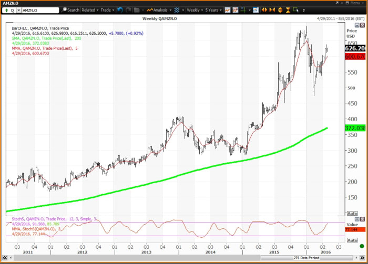This screenshot has height=264, width=368.
Task: Click the orange vertical expand arrows icon
Action: pos(279,10)
